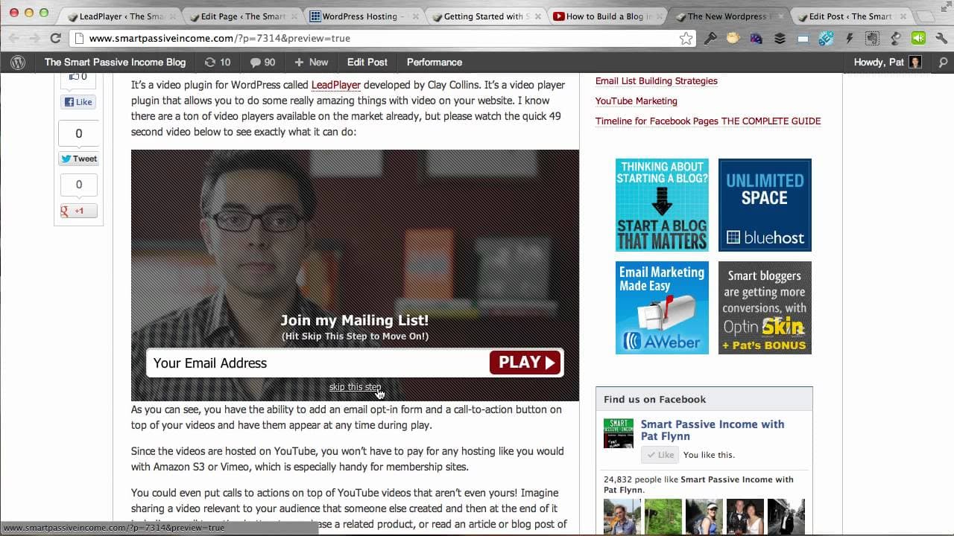Click Edit Post in admin bar
The image size is (954, 536).
coord(367,63)
